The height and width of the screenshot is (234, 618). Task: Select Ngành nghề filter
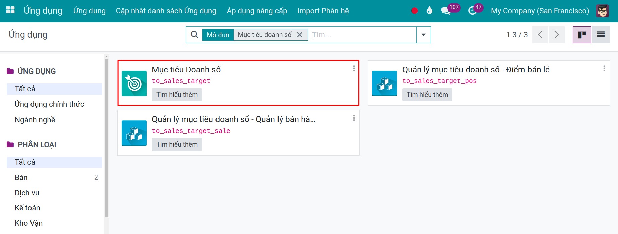tap(54, 120)
